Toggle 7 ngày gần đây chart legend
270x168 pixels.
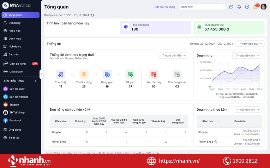click(x=236, y=94)
